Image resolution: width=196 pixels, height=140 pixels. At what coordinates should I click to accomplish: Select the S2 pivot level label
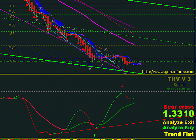click(x=12, y=17)
